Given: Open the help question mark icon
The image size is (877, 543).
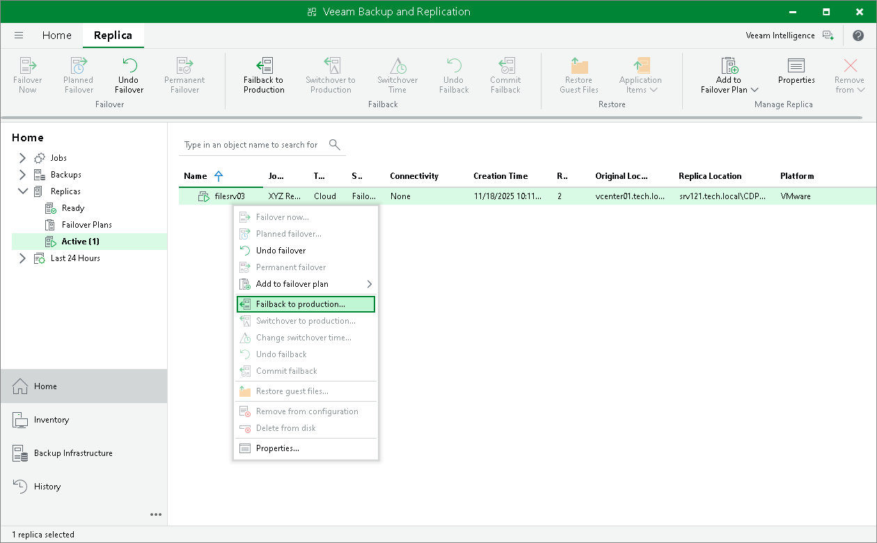Looking at the screenshot, I should tap(858, 36).
